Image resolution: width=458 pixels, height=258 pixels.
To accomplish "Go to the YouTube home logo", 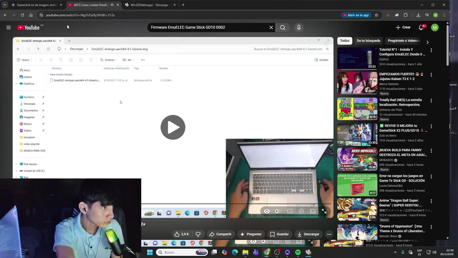I will (28, 28).
